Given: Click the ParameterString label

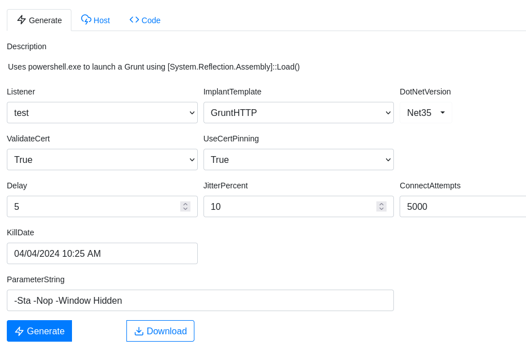Looking at the screenshot, I should [36, 279].
